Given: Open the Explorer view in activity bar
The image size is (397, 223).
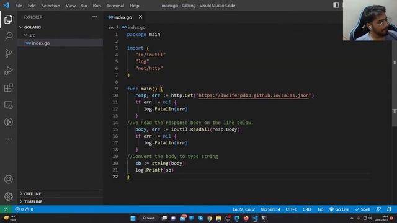Looking at the screenshot, I should (8, 19).
